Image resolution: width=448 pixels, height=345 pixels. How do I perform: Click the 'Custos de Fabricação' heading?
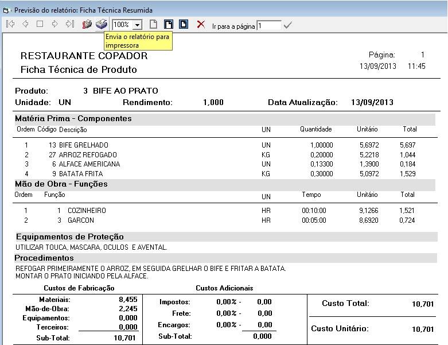(79, 288)
